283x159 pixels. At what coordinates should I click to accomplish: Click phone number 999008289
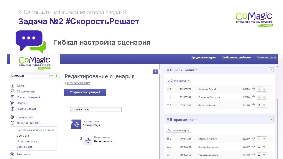pos(185,97)
